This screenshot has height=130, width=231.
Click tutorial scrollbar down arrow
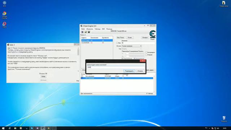pos(78,71)
